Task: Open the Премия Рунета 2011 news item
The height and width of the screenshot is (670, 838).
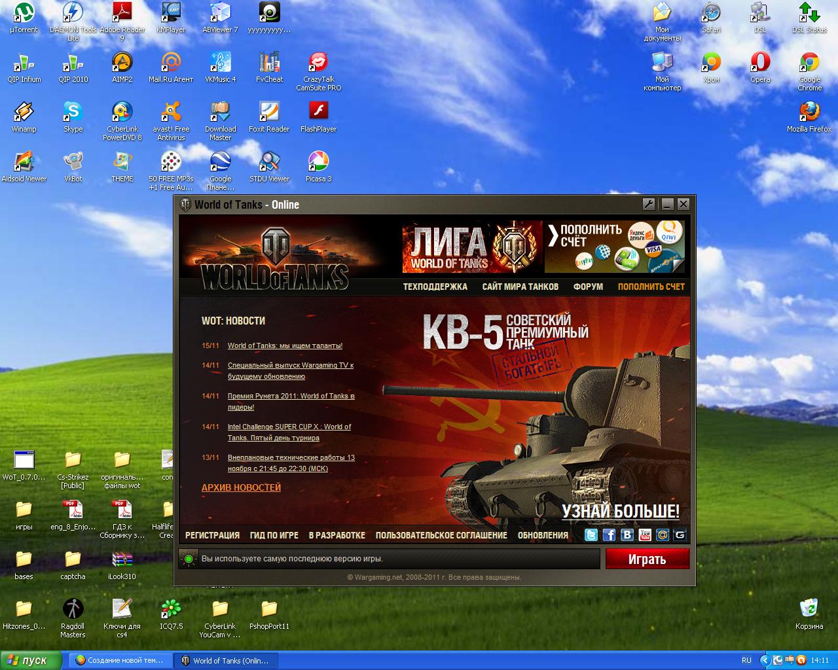Action: [x=291, y=401]
